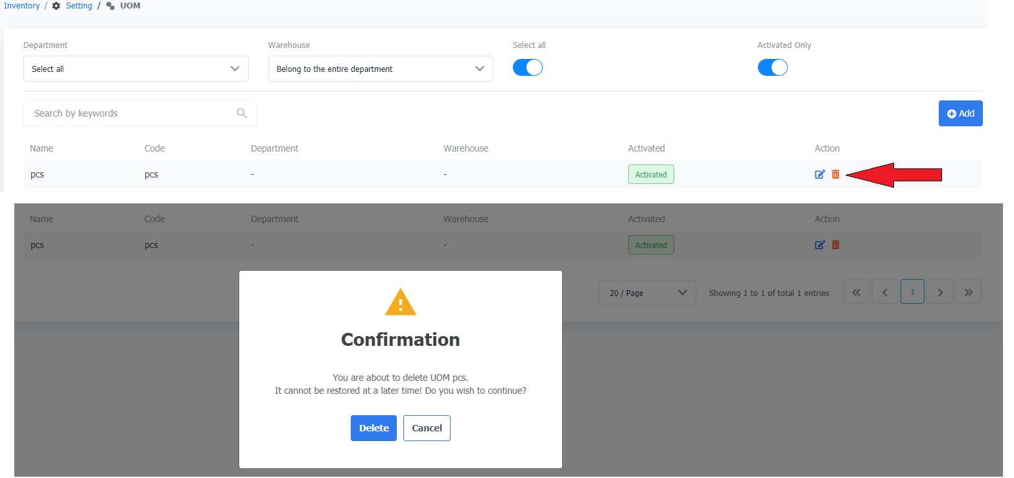Jump to the last page with the double-right arrow
The height and width of the screenshot is (478, 1014).
(x=969, y=292)
